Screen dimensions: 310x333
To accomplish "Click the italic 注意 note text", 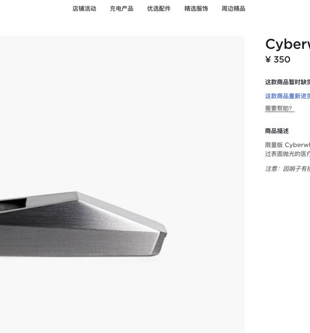I will pos(287,169).
